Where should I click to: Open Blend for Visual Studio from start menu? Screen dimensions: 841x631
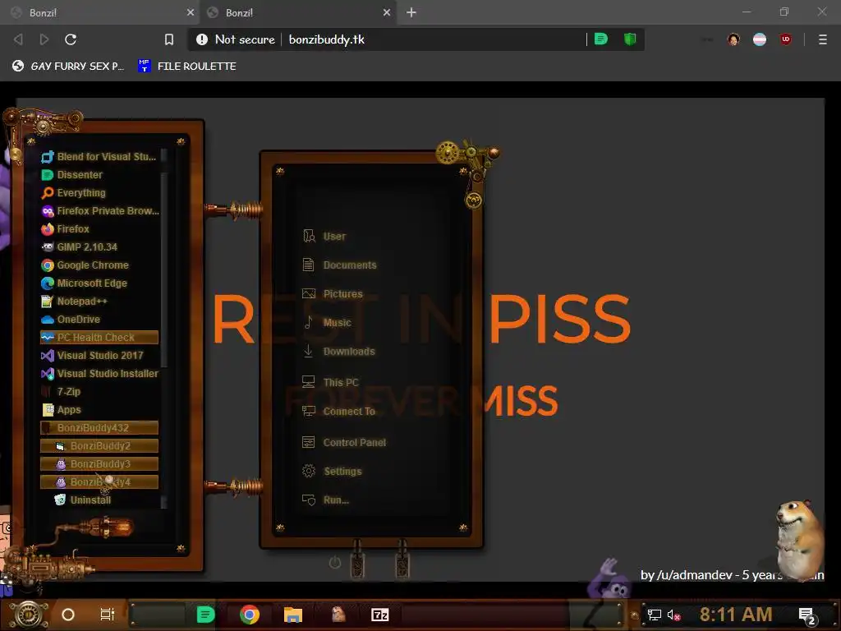pos(99,157)
